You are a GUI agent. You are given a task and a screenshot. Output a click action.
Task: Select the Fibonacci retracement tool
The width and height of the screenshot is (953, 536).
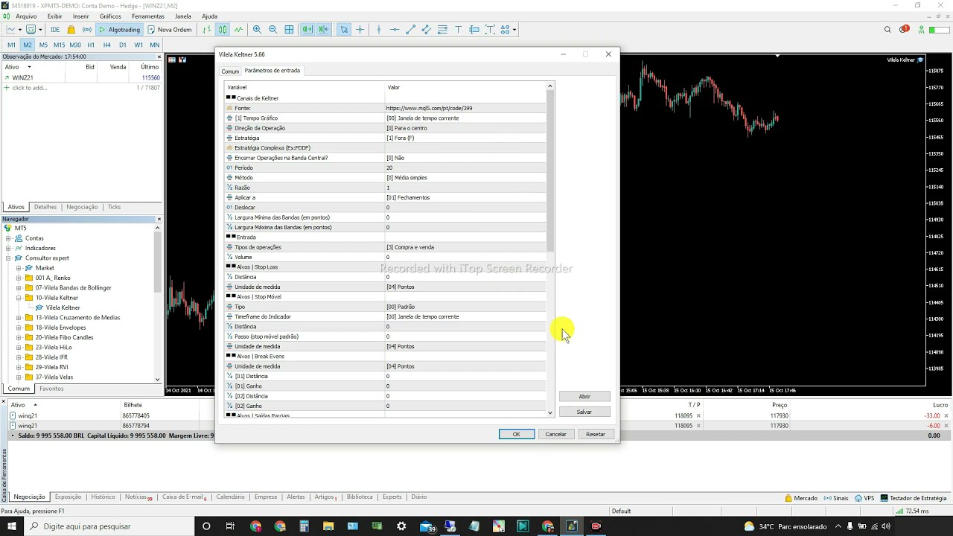click(442, 30)
